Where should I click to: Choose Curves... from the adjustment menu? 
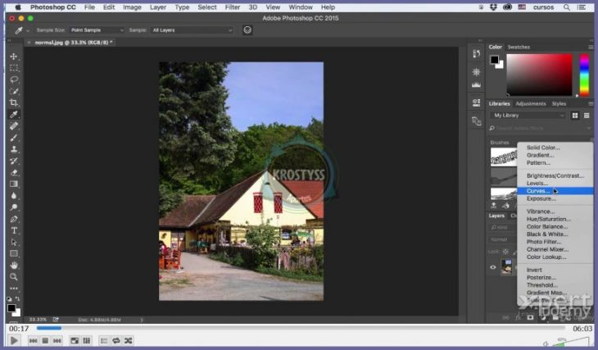coord(538,191)
